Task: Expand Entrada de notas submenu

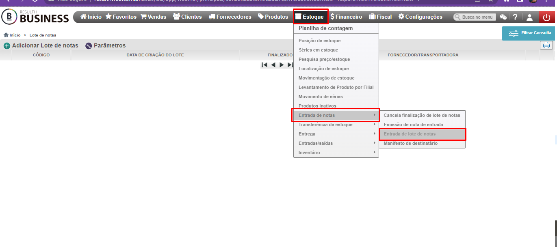Action: point(336,115)
